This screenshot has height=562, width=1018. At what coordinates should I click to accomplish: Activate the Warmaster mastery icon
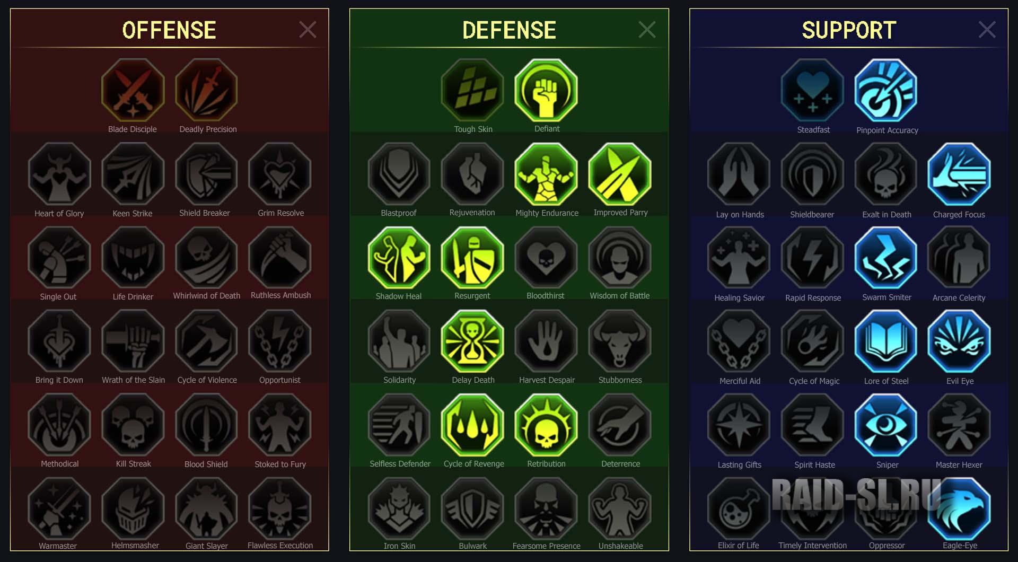click(59, 508)
